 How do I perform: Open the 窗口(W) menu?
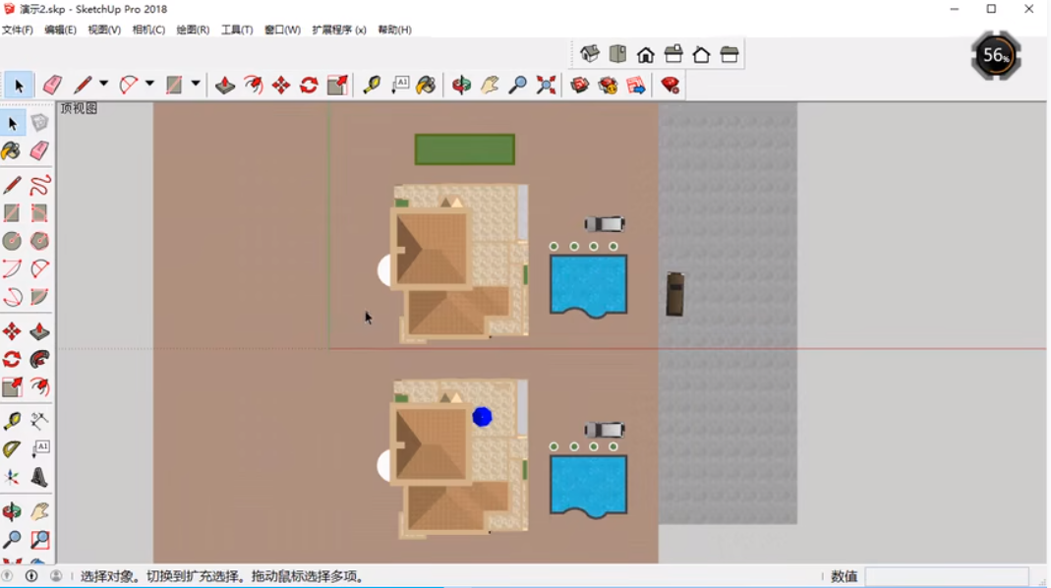(282, 29)
